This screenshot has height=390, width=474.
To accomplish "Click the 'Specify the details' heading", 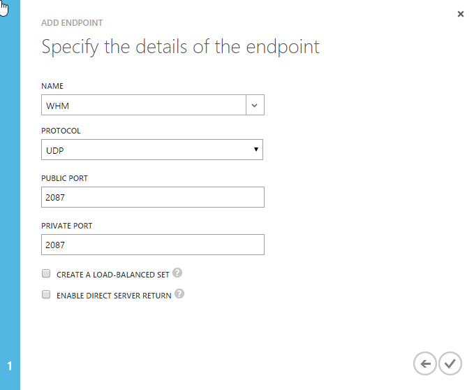I will tap(180, 48).
